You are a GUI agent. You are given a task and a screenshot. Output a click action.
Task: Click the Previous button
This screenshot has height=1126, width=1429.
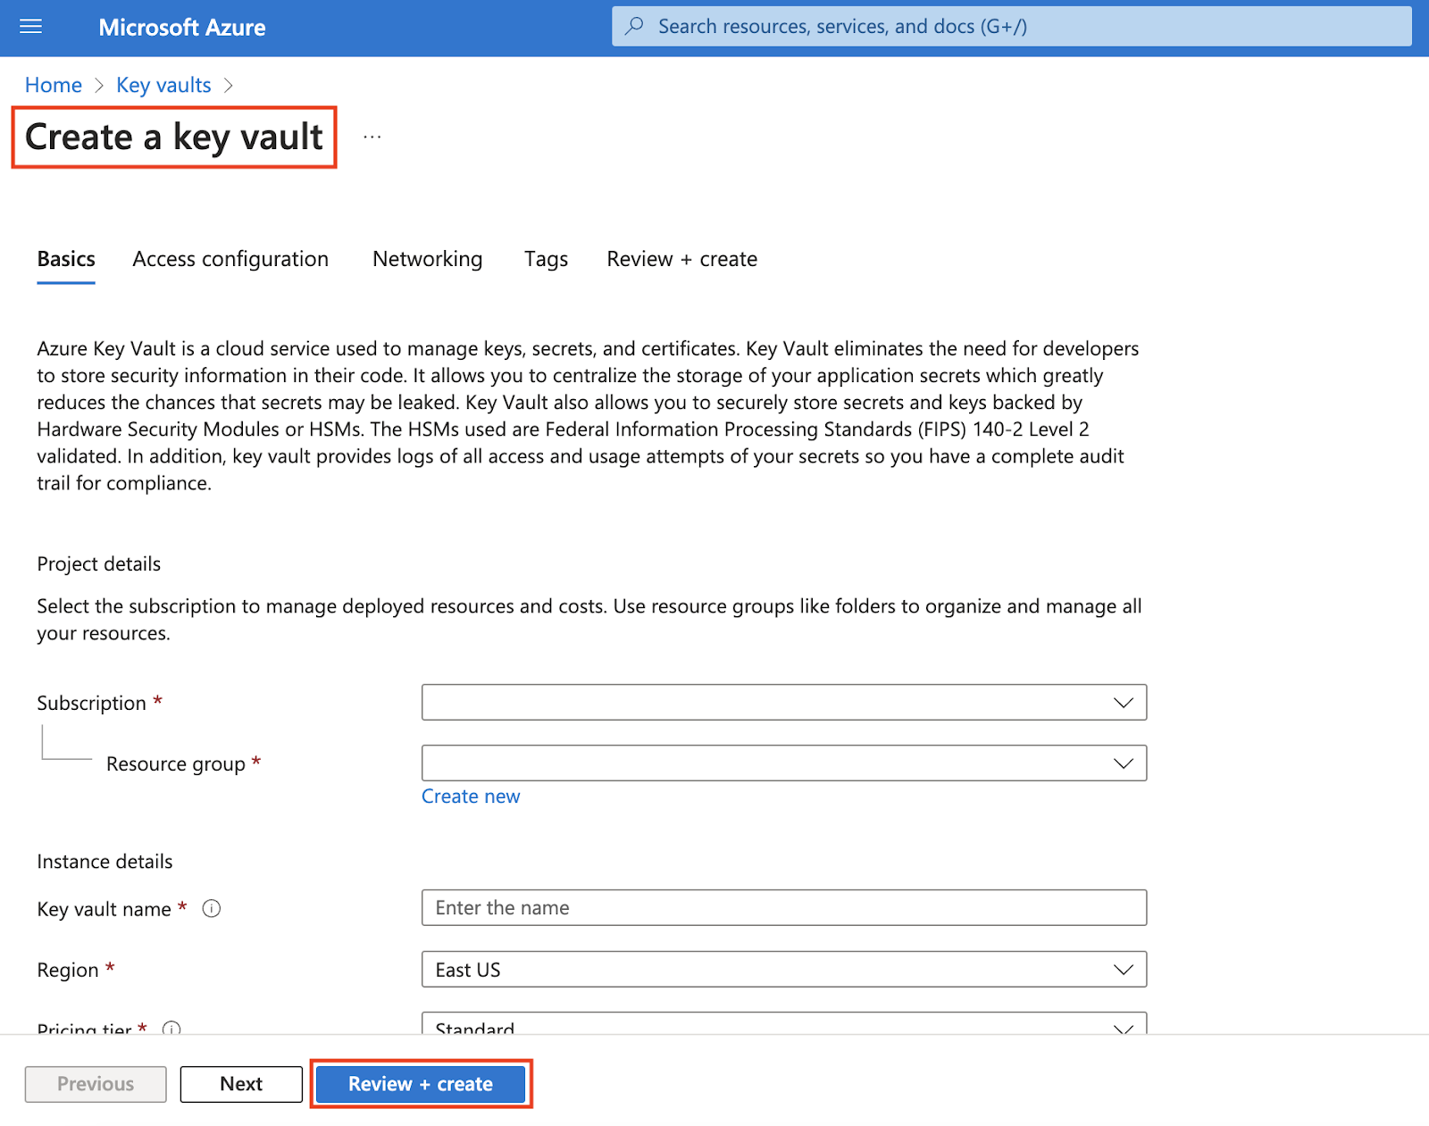coord(96,1084)
